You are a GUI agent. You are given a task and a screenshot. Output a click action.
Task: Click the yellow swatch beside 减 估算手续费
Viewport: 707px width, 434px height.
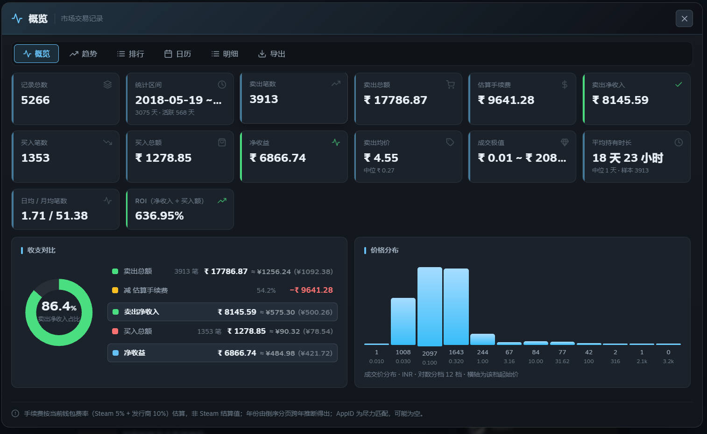(115, 290)
